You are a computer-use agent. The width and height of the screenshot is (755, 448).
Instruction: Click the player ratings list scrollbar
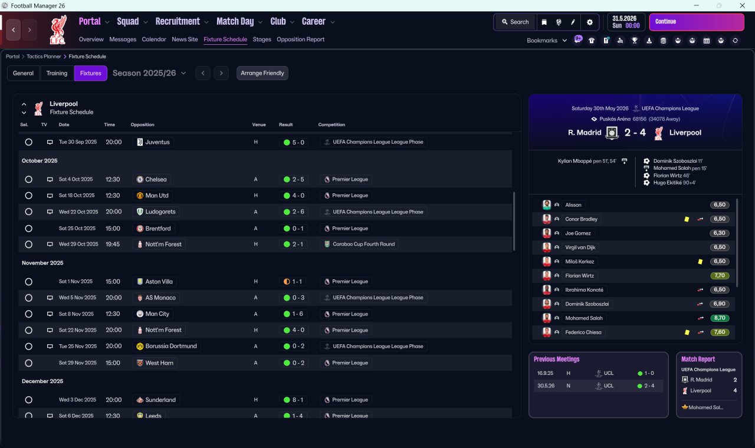tap(738, 242)
